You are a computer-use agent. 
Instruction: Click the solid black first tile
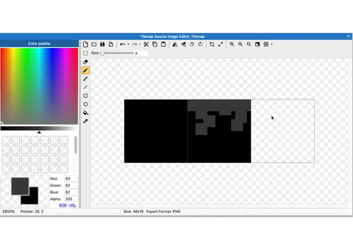(x=156, y=131)
